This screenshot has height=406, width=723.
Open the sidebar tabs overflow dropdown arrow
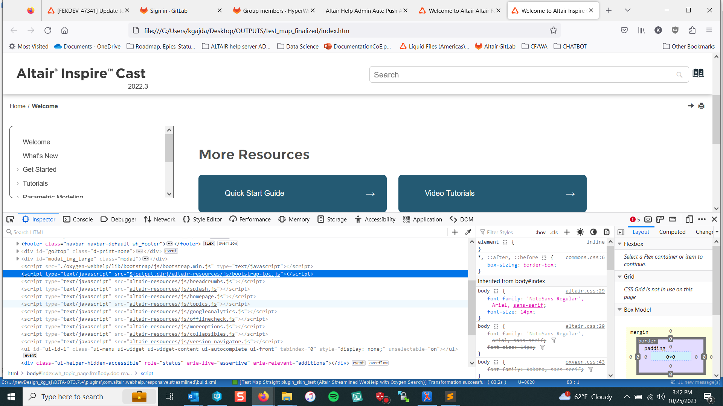pyautogui.click(x=717, y=232)
